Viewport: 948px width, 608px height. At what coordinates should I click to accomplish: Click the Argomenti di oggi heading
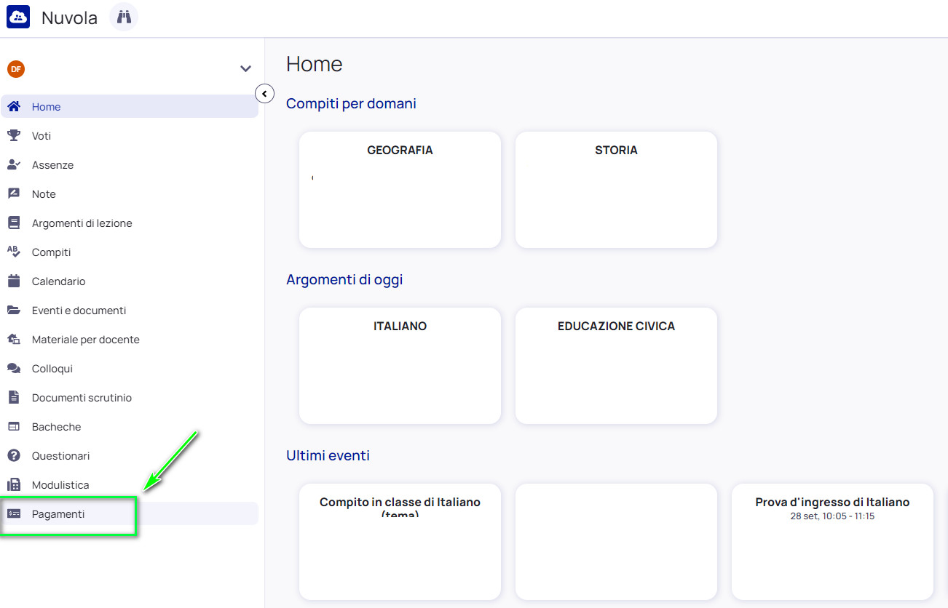pos(344,279)
